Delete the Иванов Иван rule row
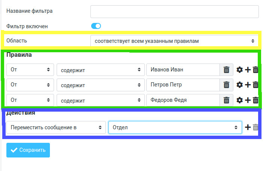This screenshot has height=171, width=263. (255, 70)
